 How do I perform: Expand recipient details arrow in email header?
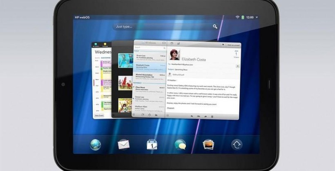238,66
